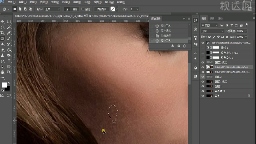Screen dimensions: 256x144
Task: Filter layers by type (T) icon
Action: coord(231,25)
